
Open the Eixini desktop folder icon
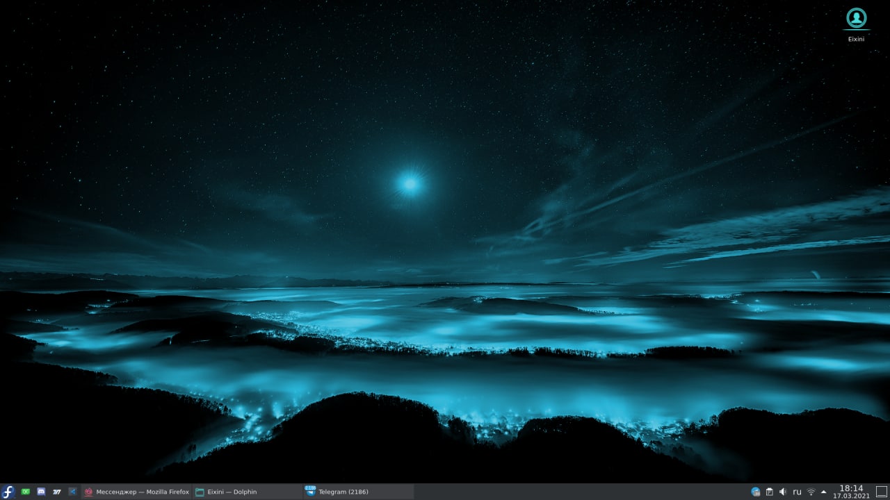(x=857, y=24)
